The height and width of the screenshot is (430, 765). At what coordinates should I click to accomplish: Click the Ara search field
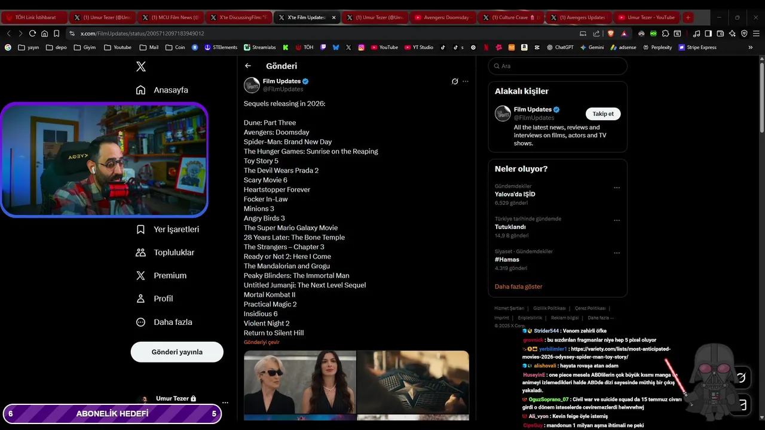point(558,66)
